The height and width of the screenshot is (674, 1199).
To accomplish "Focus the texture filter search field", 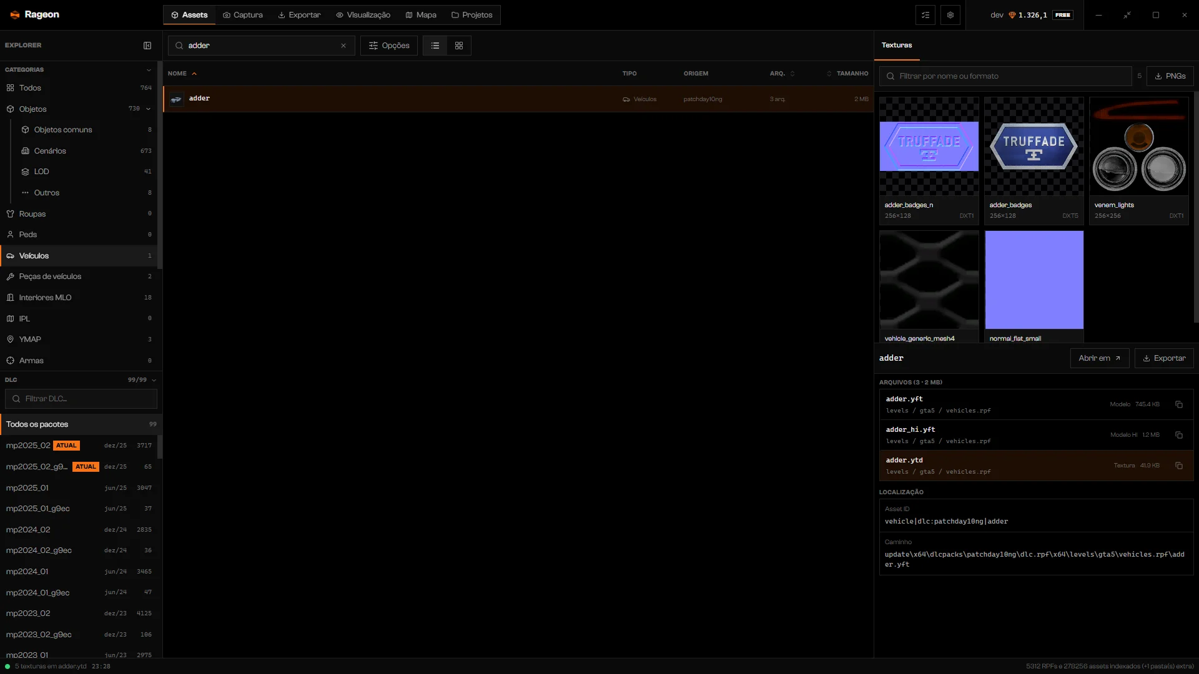I will coord(1005,76).
